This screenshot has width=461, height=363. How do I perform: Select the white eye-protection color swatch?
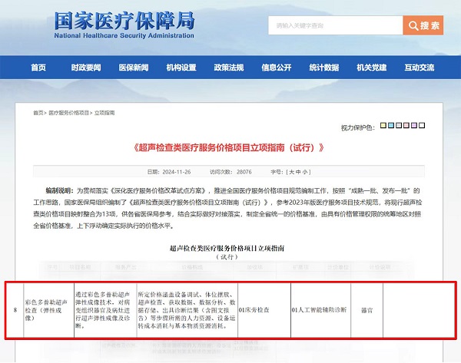coord(422,125)
